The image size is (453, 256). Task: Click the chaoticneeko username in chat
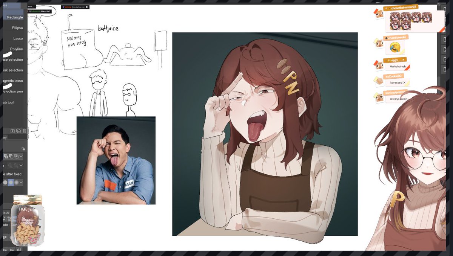click(396, 38)
